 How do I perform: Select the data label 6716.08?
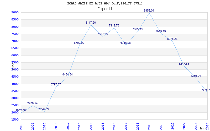click(x=126, y=43)
